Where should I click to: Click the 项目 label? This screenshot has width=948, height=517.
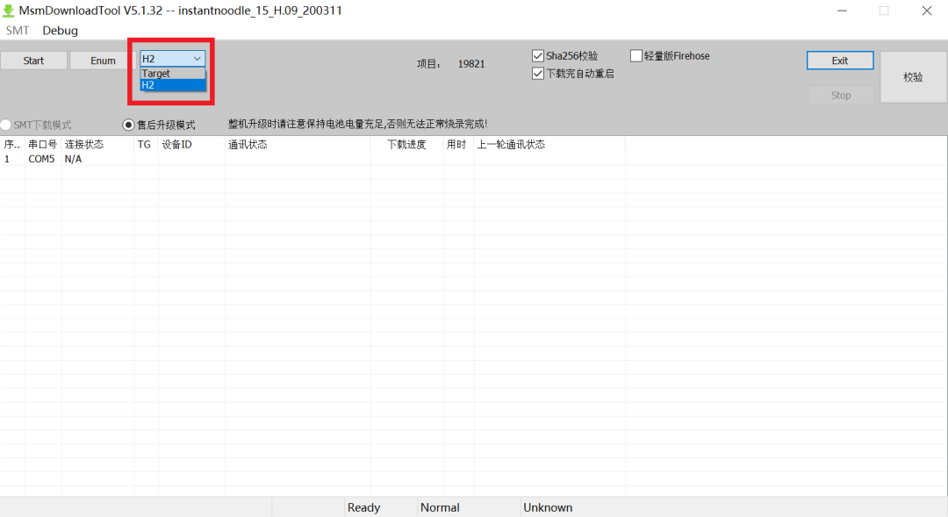[x=428, y=64]
